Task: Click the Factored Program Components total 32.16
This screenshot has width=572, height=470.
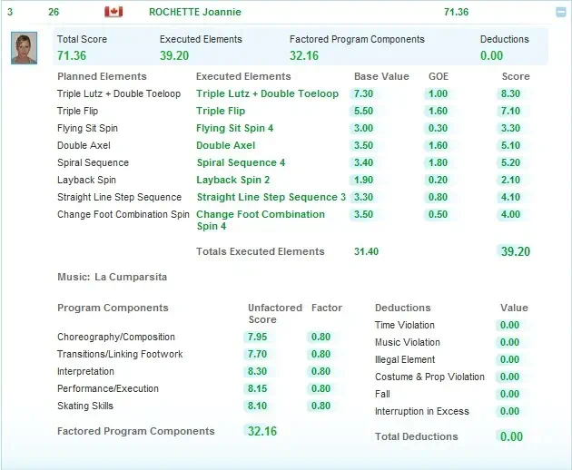Action: [261, 431]
